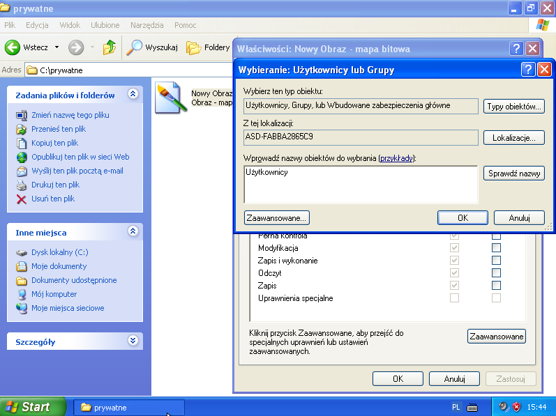Check the deny box for Modyfikacja
The height and width of the screenshot is (416, 556).
pos(496,248)
